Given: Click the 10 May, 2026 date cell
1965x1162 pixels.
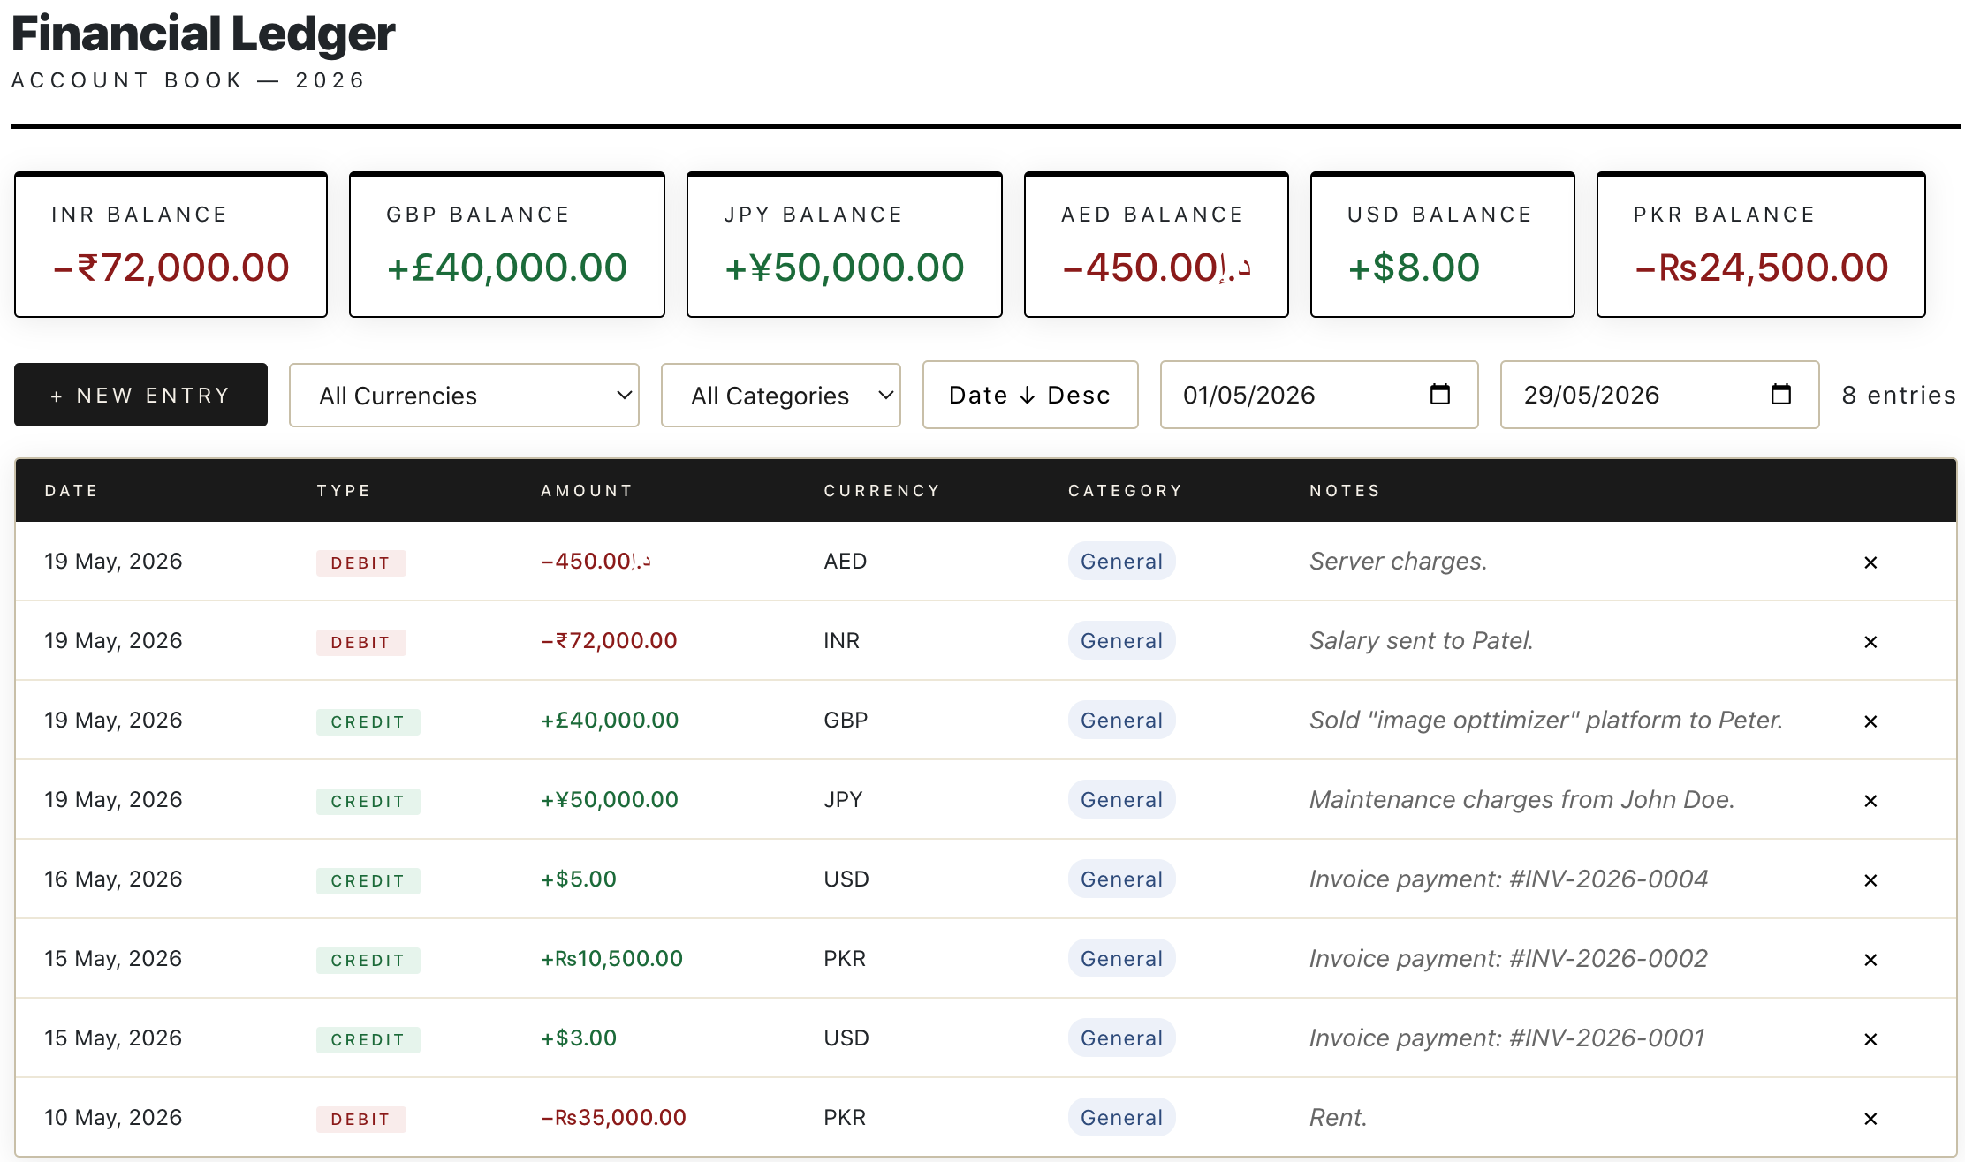Looking at the screenshot, I should click(x=113, y=1118).
